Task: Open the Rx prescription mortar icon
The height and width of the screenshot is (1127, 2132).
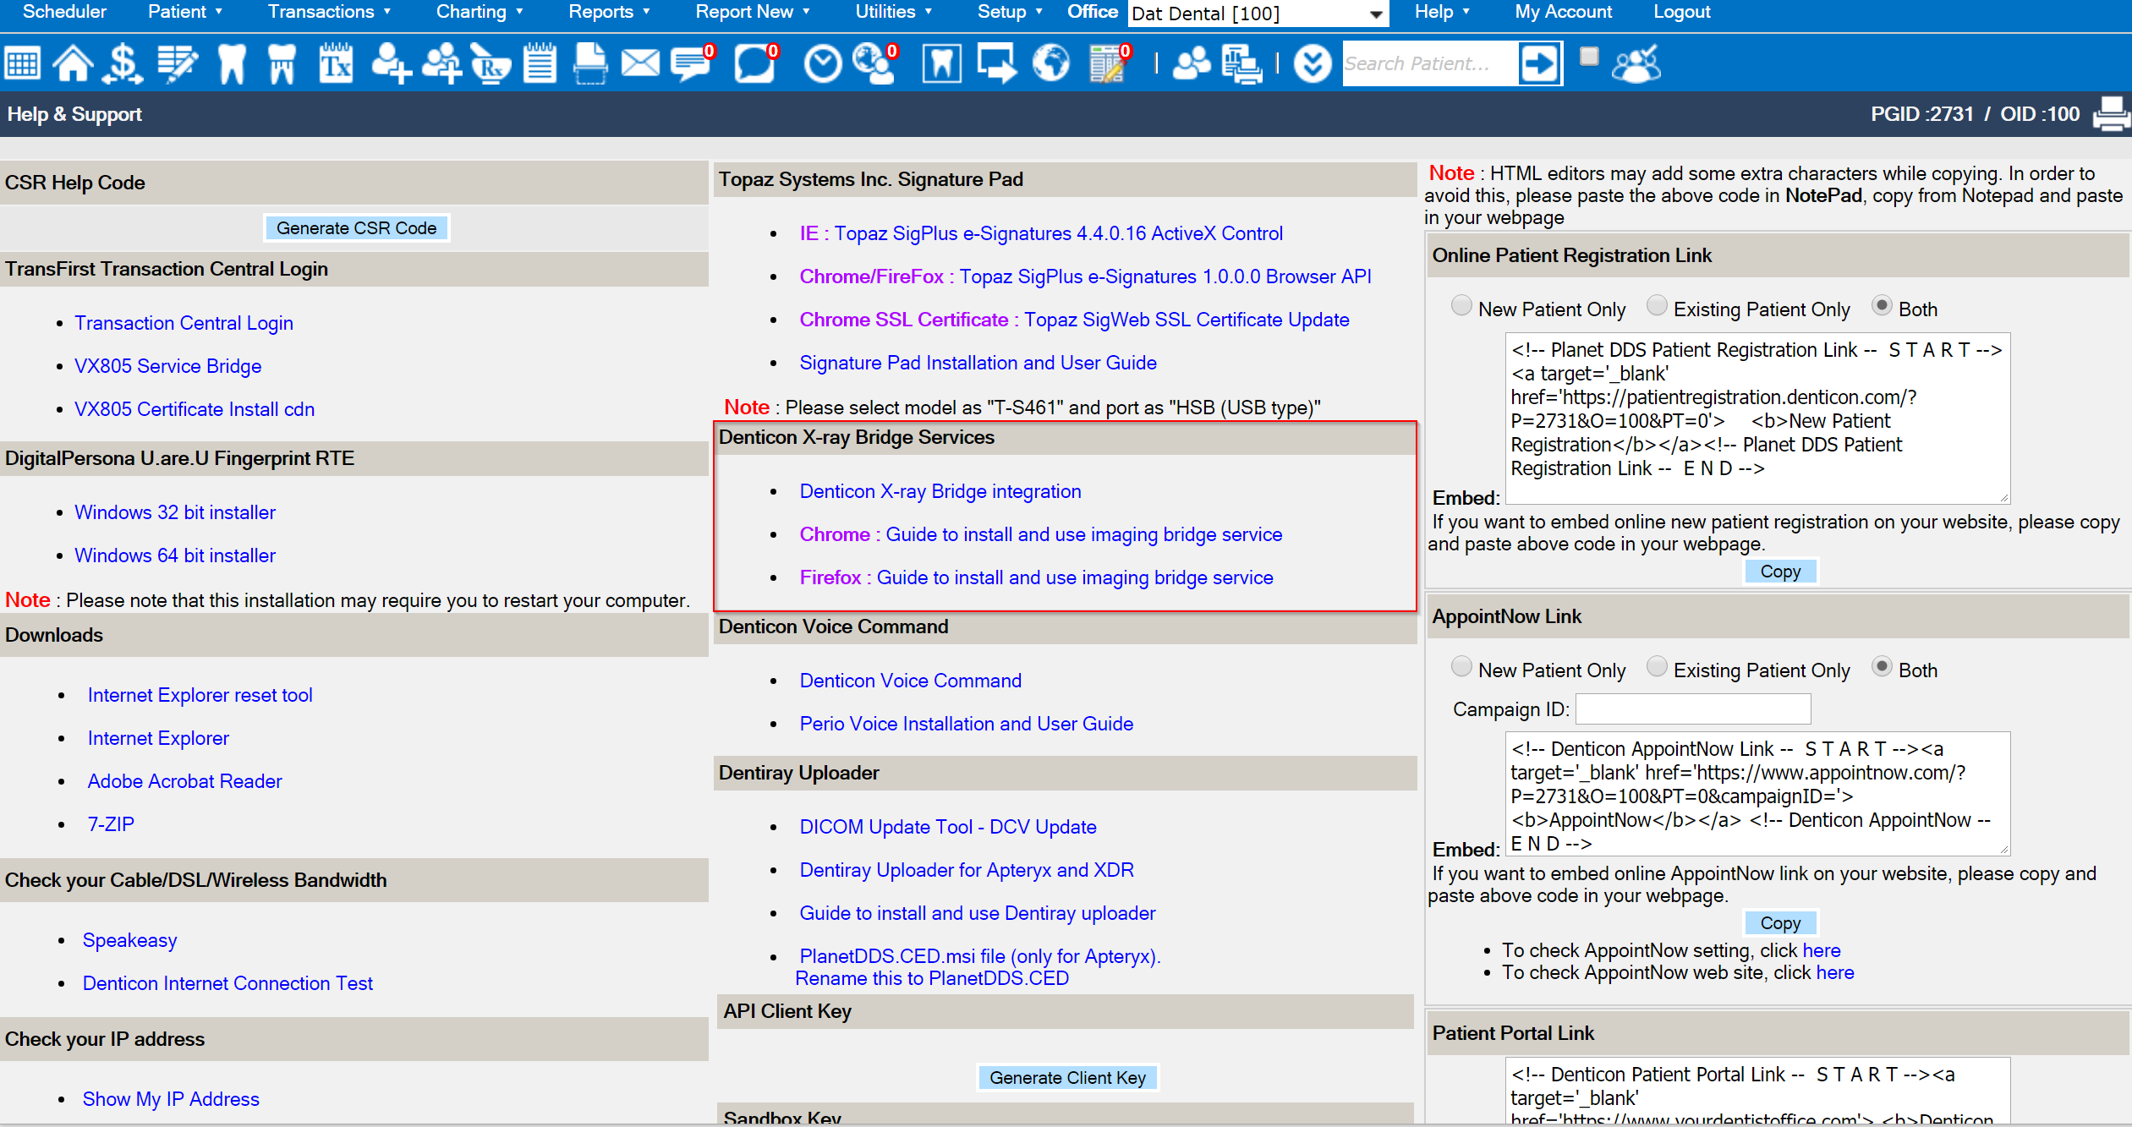Action: (x=490, y=64)
